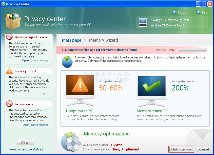Click the computer icon in the system info panel
This screenshot has height=155, width=214.
pos(143,22)
